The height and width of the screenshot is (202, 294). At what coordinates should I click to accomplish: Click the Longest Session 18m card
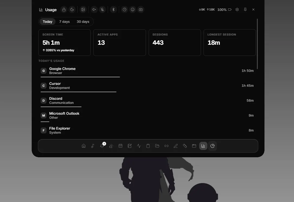tap(230, 43)
